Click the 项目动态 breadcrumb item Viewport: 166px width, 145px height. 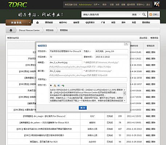coord(50,30)
